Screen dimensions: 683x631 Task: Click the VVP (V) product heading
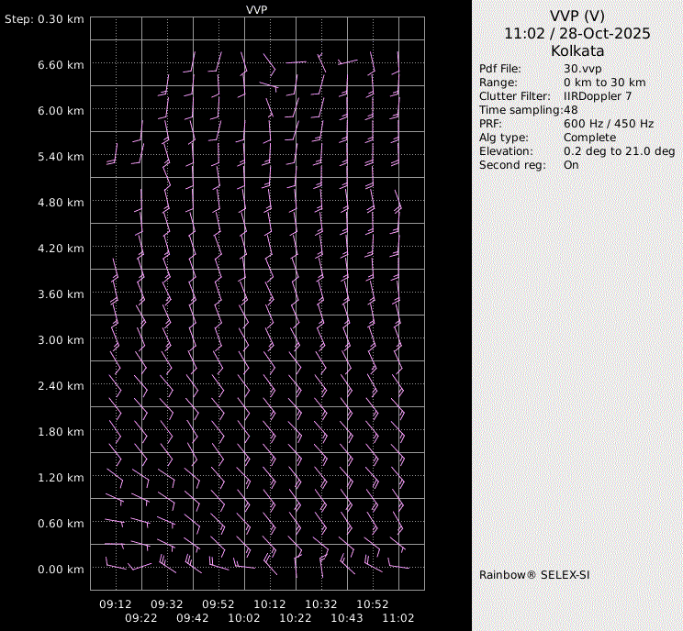[577, 16]
